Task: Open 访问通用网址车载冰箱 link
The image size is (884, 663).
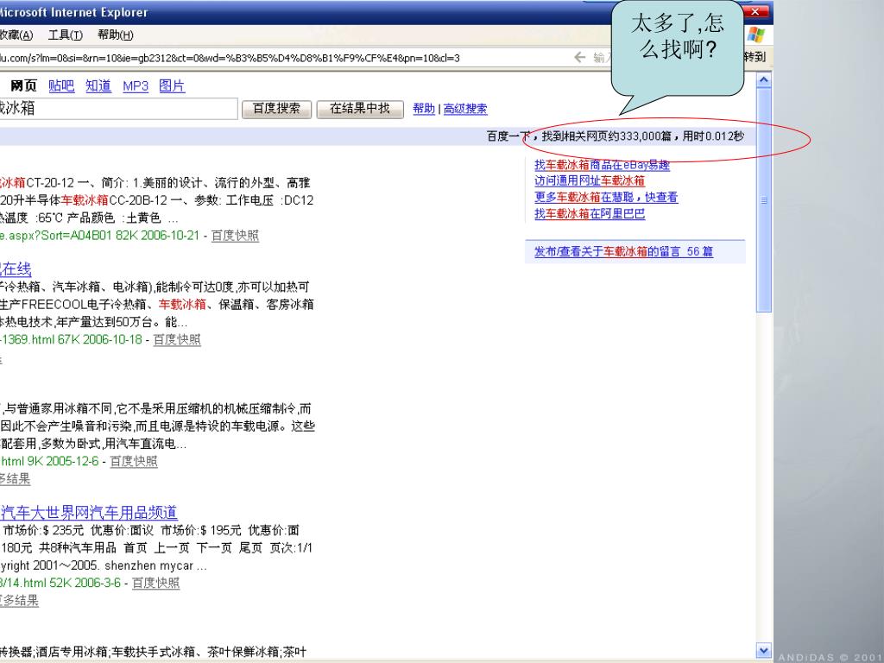Action: (589, 181)
